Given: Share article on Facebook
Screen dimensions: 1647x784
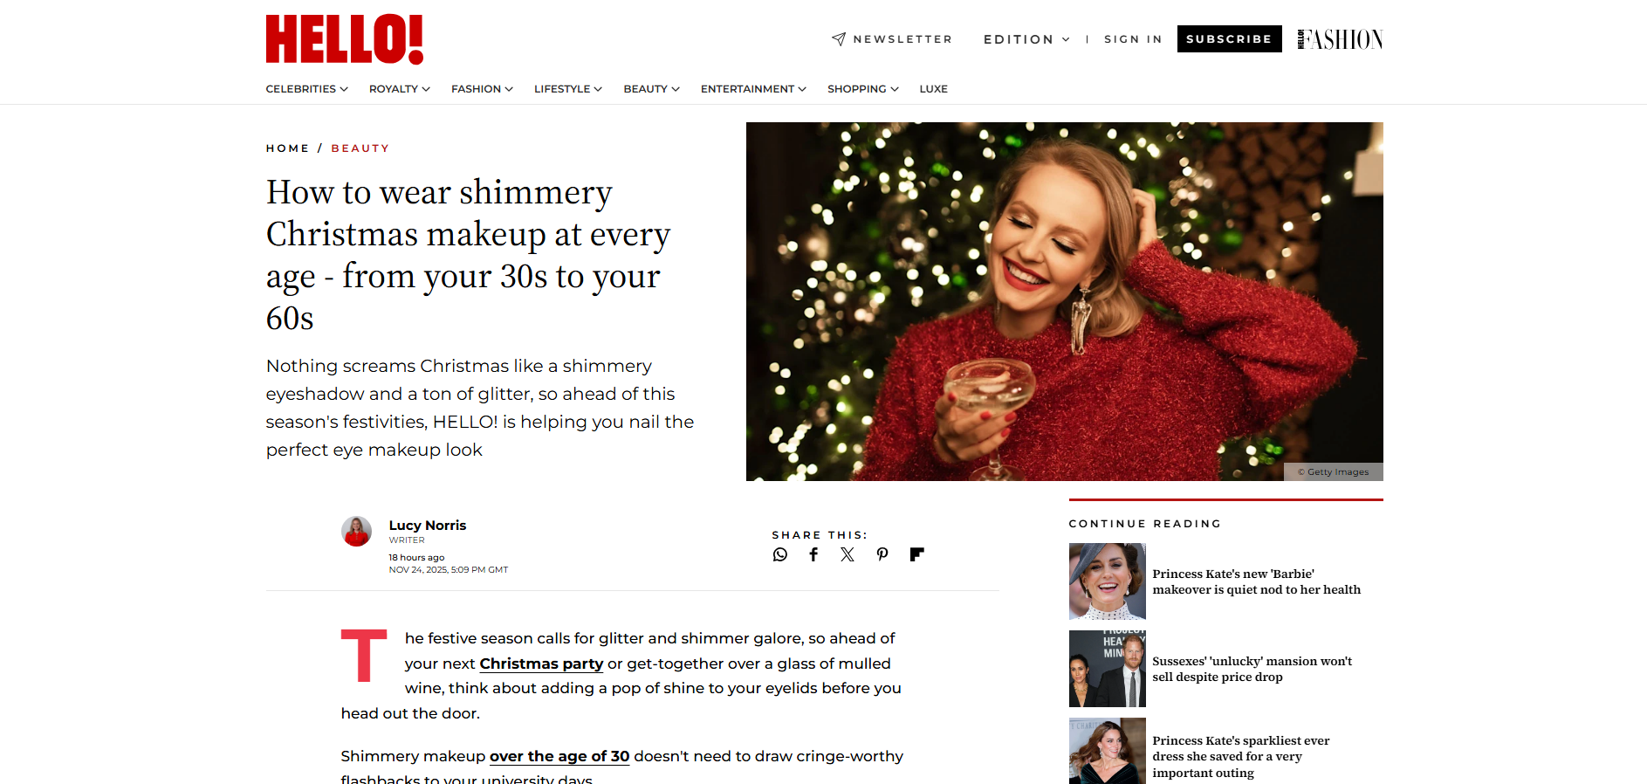Looking at the screenshot, I should pos(813,554).
